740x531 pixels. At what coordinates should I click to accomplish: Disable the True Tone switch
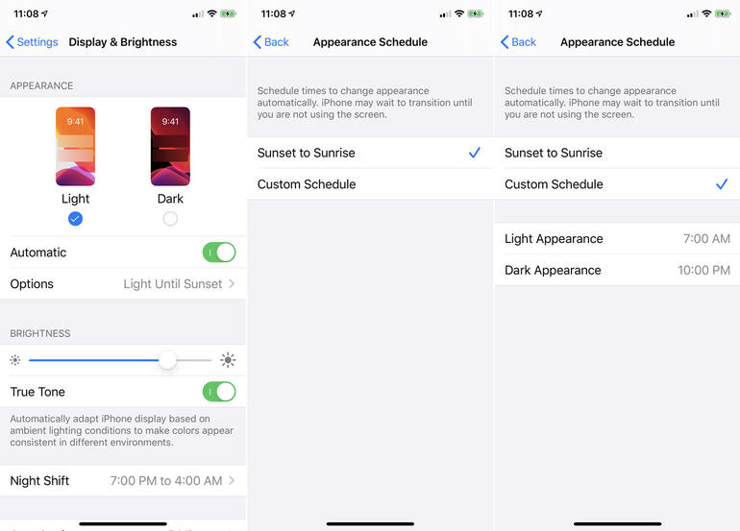click(219, 392)
